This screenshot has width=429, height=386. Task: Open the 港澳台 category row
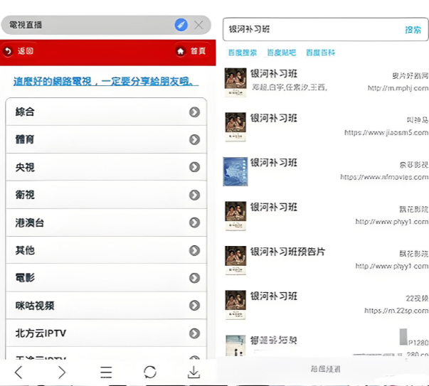[x=106, y=223]
